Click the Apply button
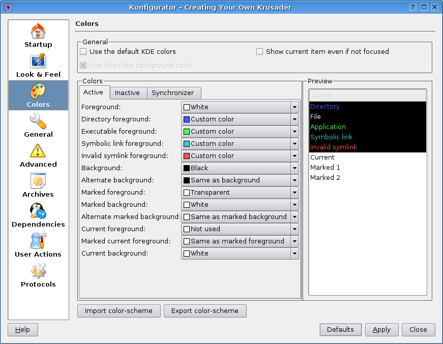Viewport: 443px width, 344px height. (381, 330)
